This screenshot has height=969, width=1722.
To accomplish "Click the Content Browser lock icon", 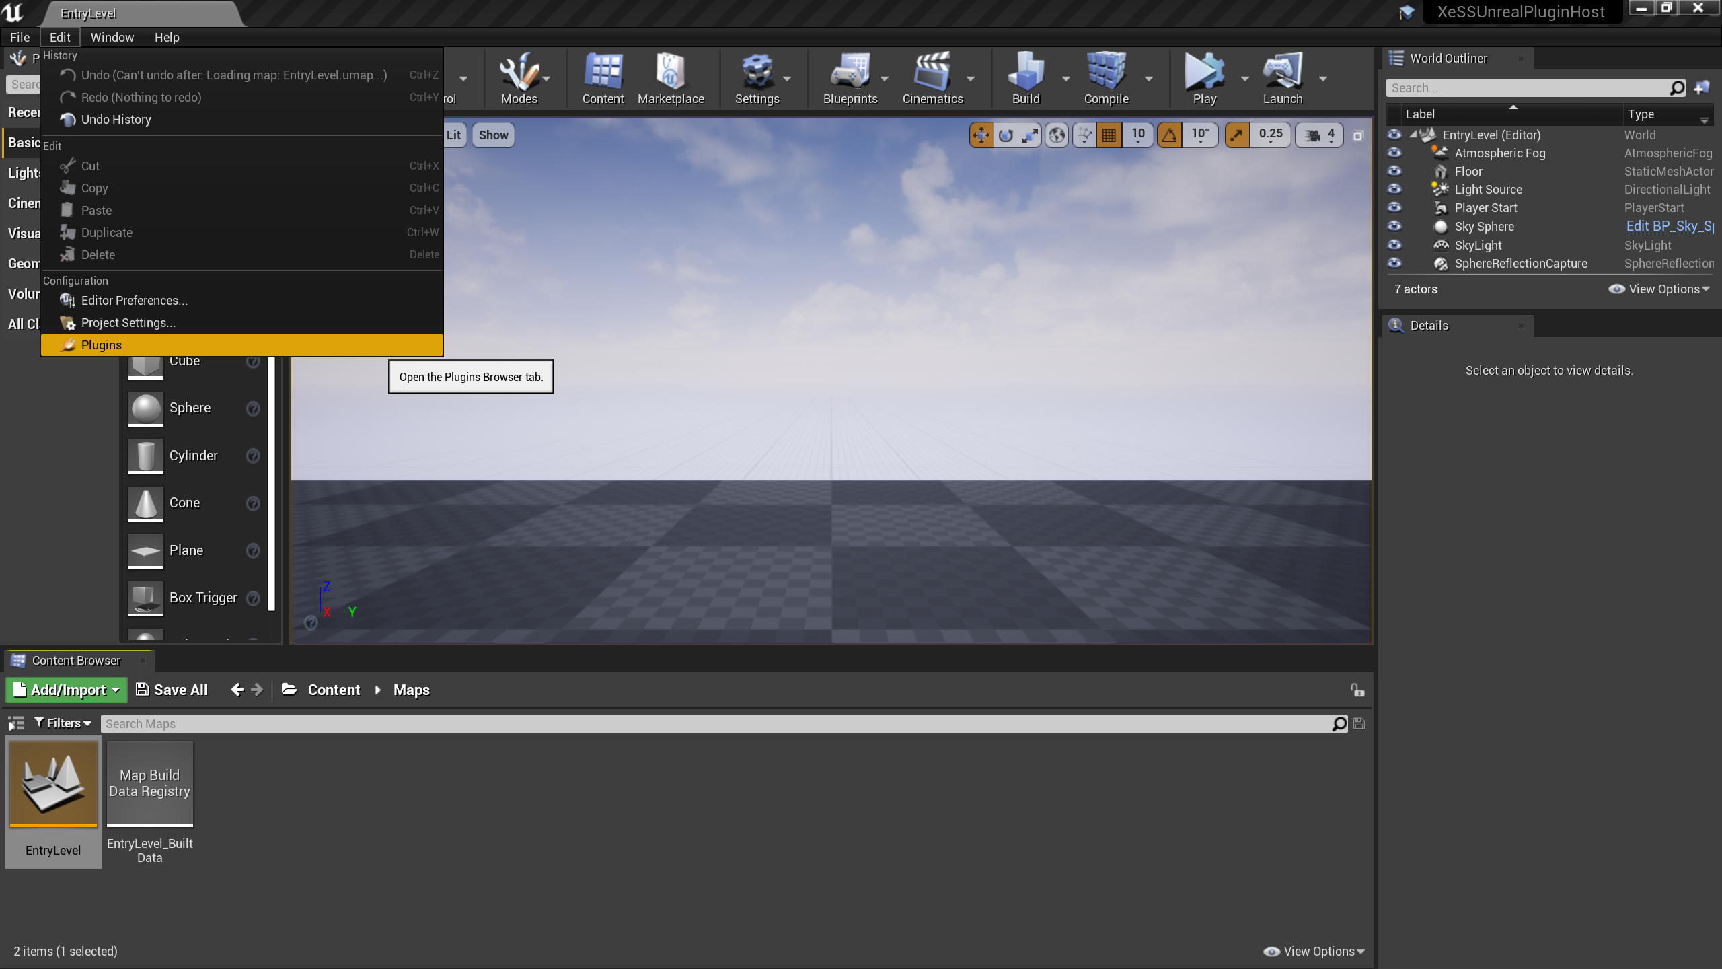I will tap(1357, 690).
